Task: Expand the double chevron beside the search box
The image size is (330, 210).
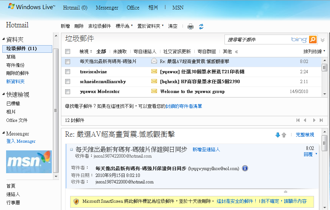Action: pyautogui.click(x=322, y=40)
